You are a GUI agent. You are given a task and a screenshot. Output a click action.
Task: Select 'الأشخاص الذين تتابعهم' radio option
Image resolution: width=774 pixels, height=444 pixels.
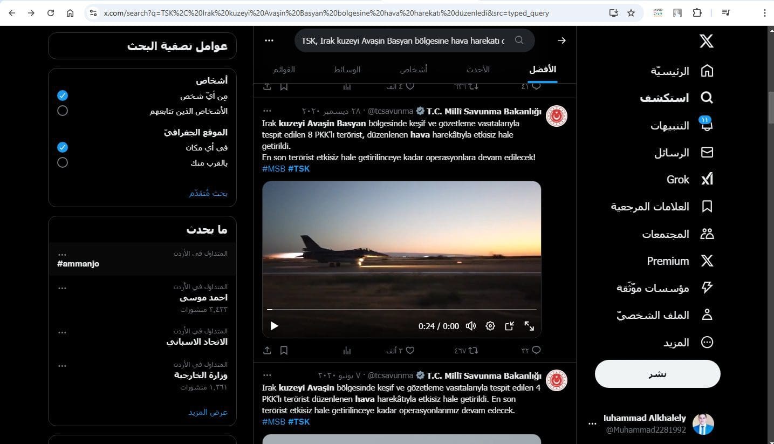click(63, 111)
